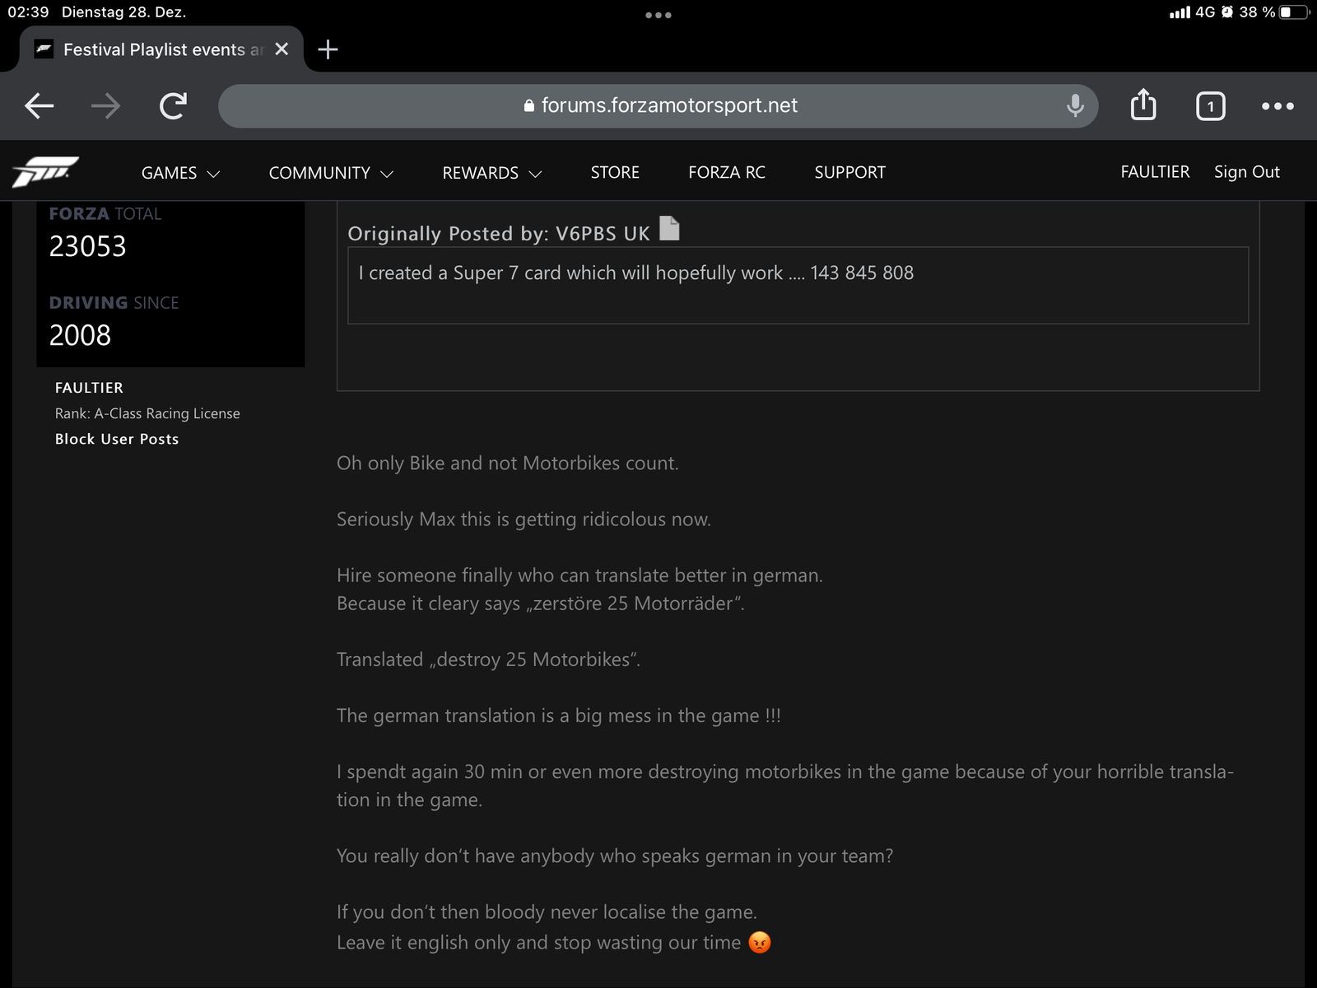Viewport: 1317px width, 988px height.
Task: Tap the microphone icon in address bar
Action: (x=1075, y=105)
